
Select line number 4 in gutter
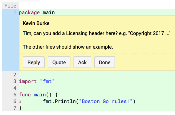15,88
